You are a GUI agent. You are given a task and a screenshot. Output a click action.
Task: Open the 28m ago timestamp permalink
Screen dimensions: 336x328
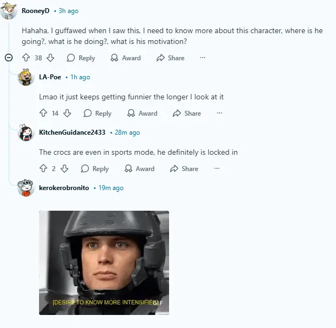tap(127, 133)
